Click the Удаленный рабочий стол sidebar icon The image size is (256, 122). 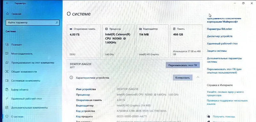[x=7, y=99]
